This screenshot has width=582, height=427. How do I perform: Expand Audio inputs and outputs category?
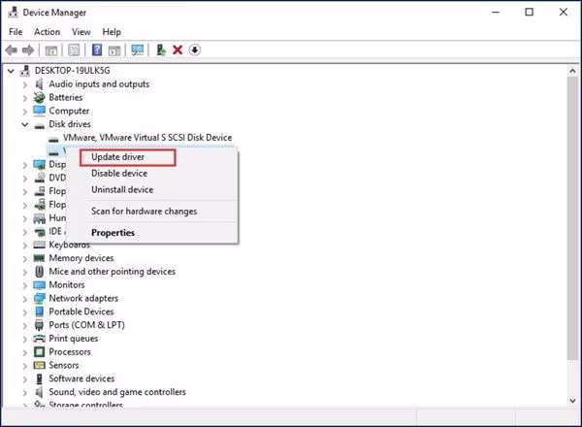(25, 85)
